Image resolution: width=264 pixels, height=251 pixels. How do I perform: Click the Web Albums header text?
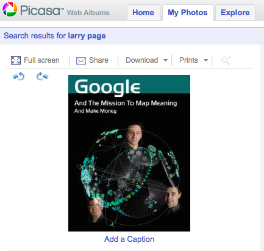[88, 13]
